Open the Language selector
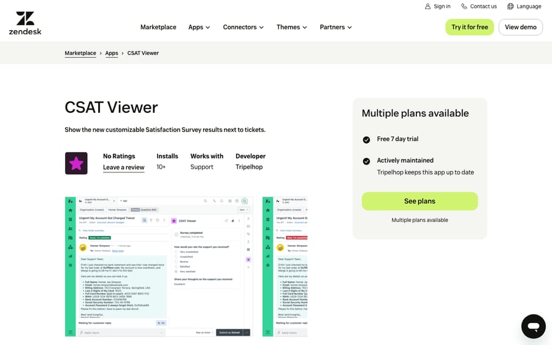This screenshot has height=345, width=552. 524,6
